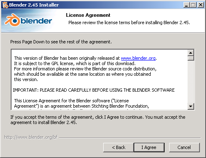Cancel the Blender installation
The height and width of the screenshot is (158, 206).
[x=184, y=147]
